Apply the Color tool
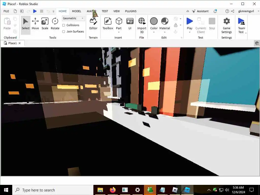This screenshot has width=260, height=195. pos(154,23)
